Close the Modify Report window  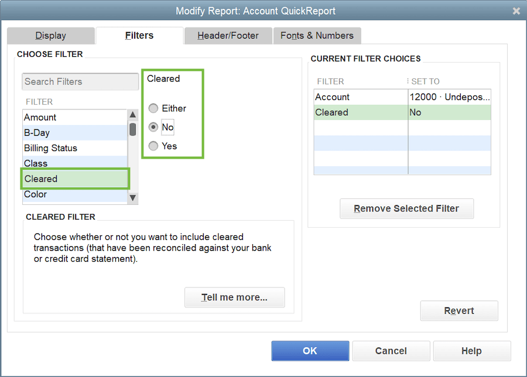click(516, 11)
